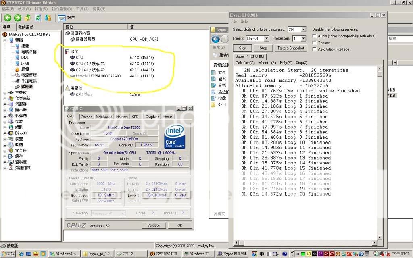Enable the Audio Vista incompatibility checkbox
This screenshot has height=258, width=413.
314,36
